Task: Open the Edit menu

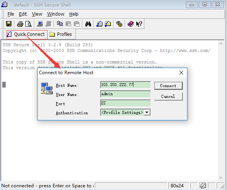Action: [x=23, y=14]
